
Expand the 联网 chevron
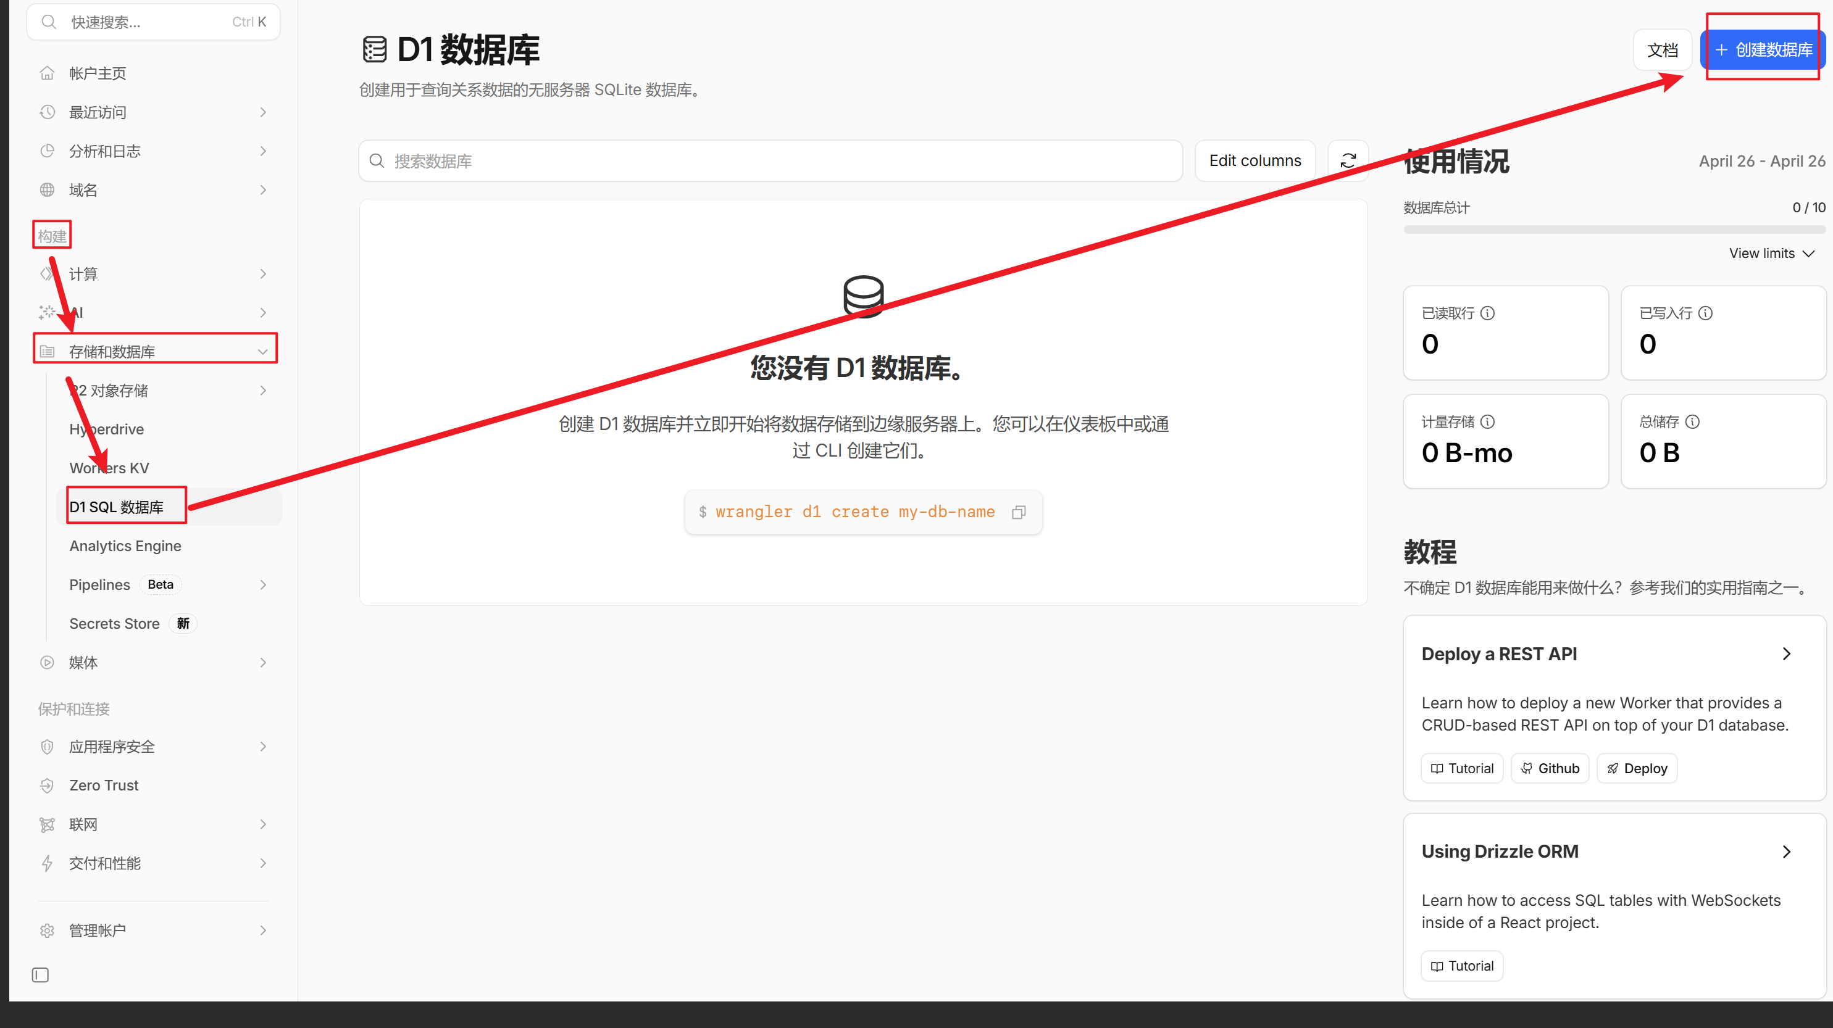point(263,824)
